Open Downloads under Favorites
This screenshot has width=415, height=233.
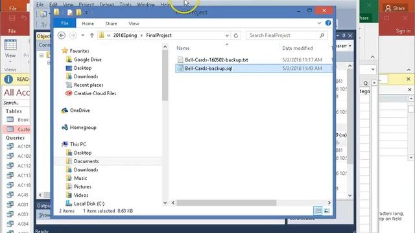[86, 76]
